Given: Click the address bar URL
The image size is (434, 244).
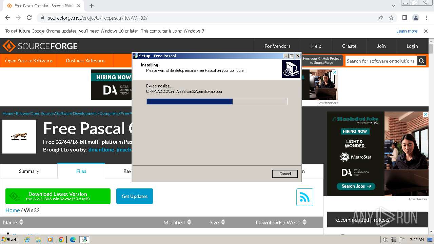Looking at the screenshot, I should 98,18.
